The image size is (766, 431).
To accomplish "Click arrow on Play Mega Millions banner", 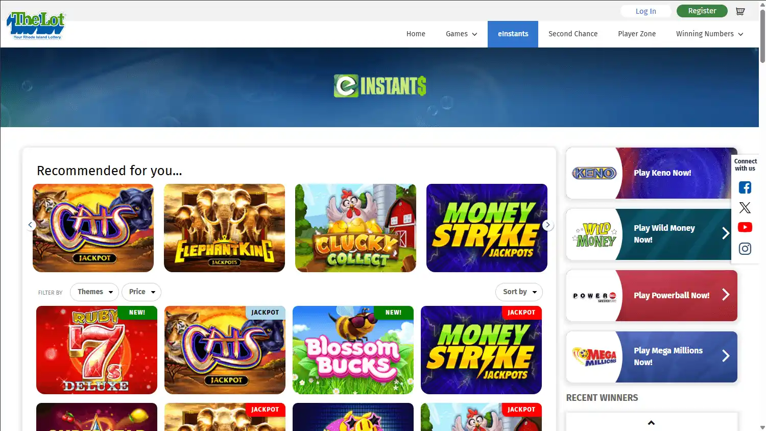I will point(725,356).
